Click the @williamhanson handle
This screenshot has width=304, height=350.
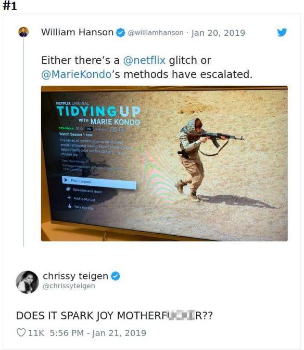coord(156,33)
